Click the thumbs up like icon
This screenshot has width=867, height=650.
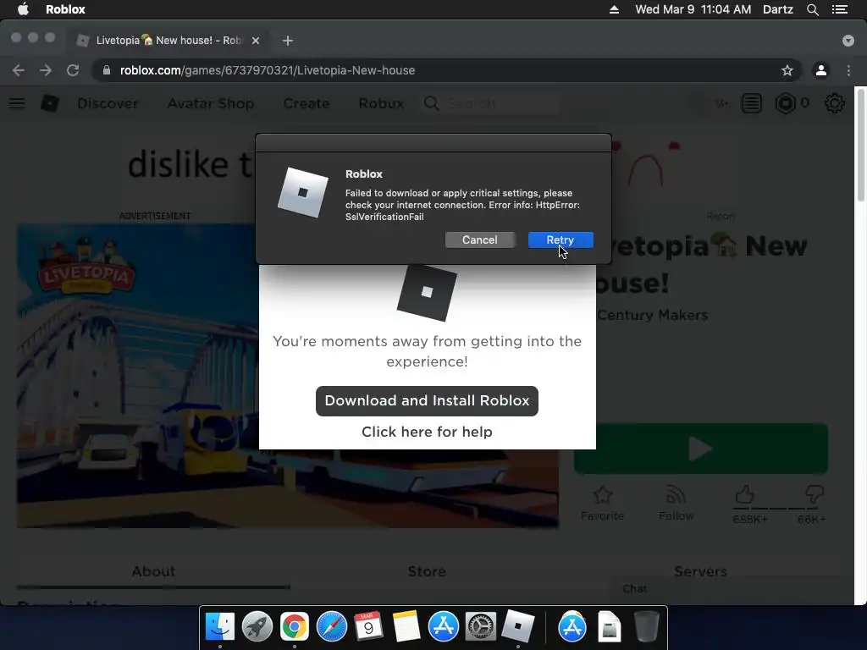[745, 494]
